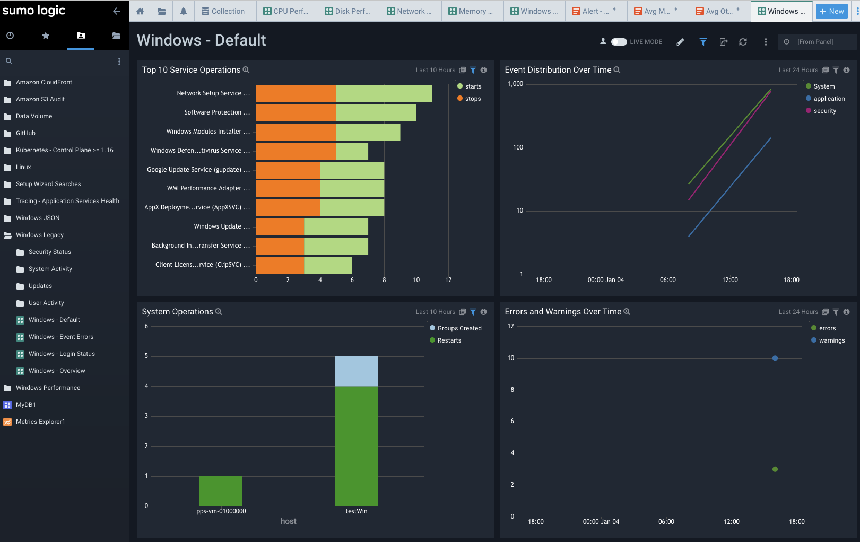The height and width of the screenshot is (542, 860).
Task: Toggle the warnings series in legend
Action: (828, 340)
